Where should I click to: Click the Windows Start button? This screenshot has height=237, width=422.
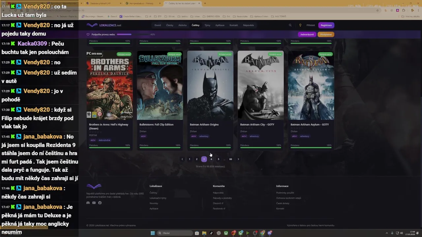tap(153, 233)
